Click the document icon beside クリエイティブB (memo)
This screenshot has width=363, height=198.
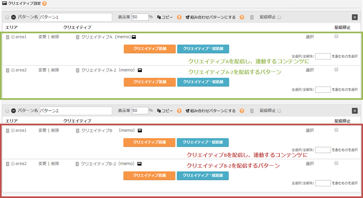(x=78, y=131)
